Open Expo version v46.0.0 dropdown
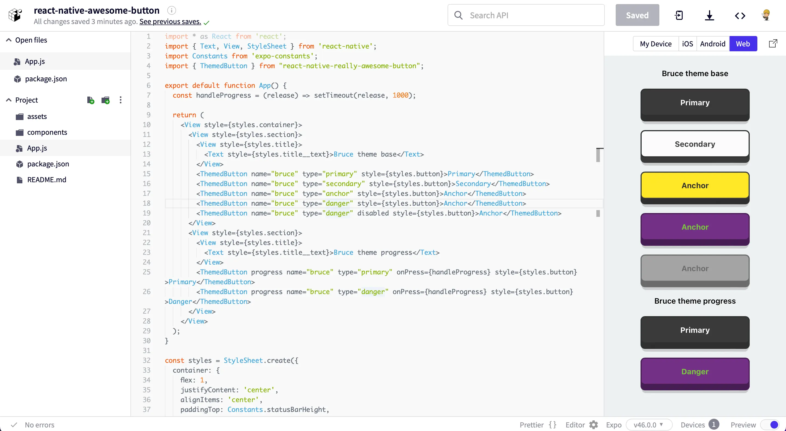The width and height of the screenshot is (786, 431). pos(649,425)
